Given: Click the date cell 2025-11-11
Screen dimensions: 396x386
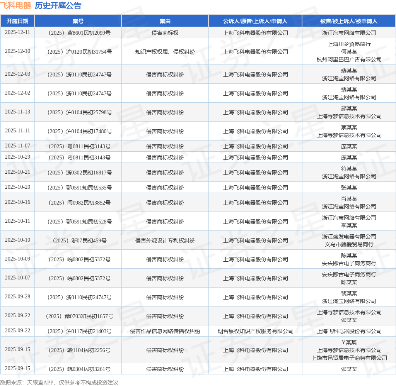Looking at the screenshot, I should [x=17, y=130].
